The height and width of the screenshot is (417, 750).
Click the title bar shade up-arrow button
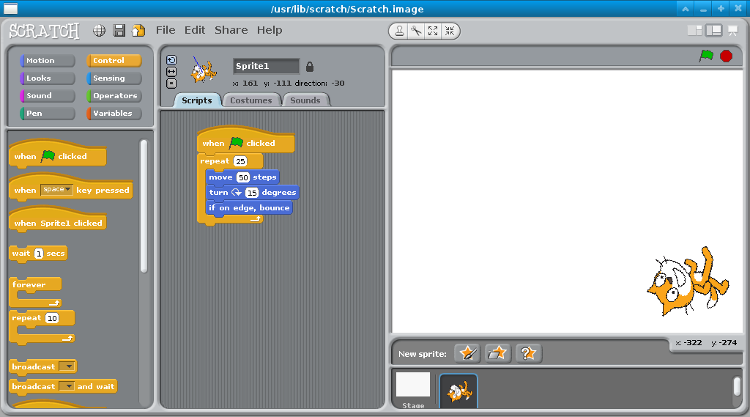tap(686, 9)
